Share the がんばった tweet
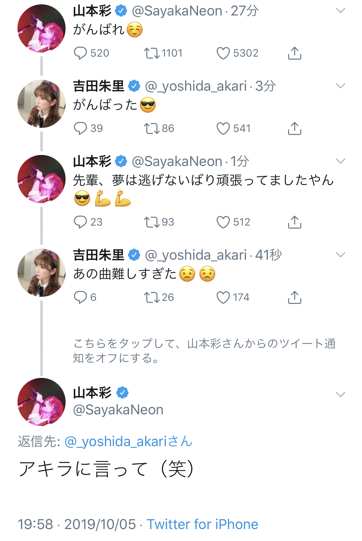Image resolution: width=362 pixels, height=541 pixels. tap(294, 128)
